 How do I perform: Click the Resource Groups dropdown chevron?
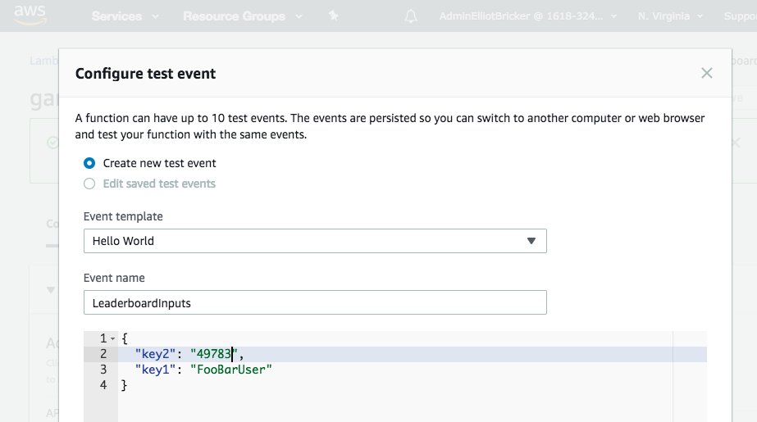coord(299,16)
